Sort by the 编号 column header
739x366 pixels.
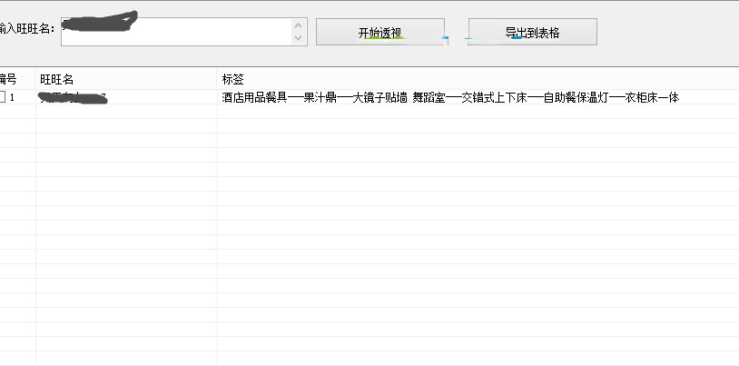coord(11,80)
